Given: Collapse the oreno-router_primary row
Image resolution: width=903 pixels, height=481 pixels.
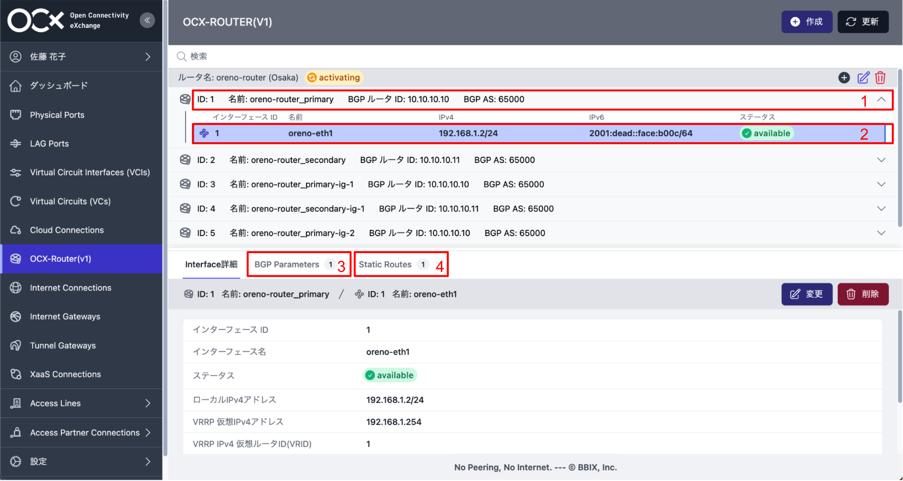Looking at the screenshot, I should coord(881,99).
